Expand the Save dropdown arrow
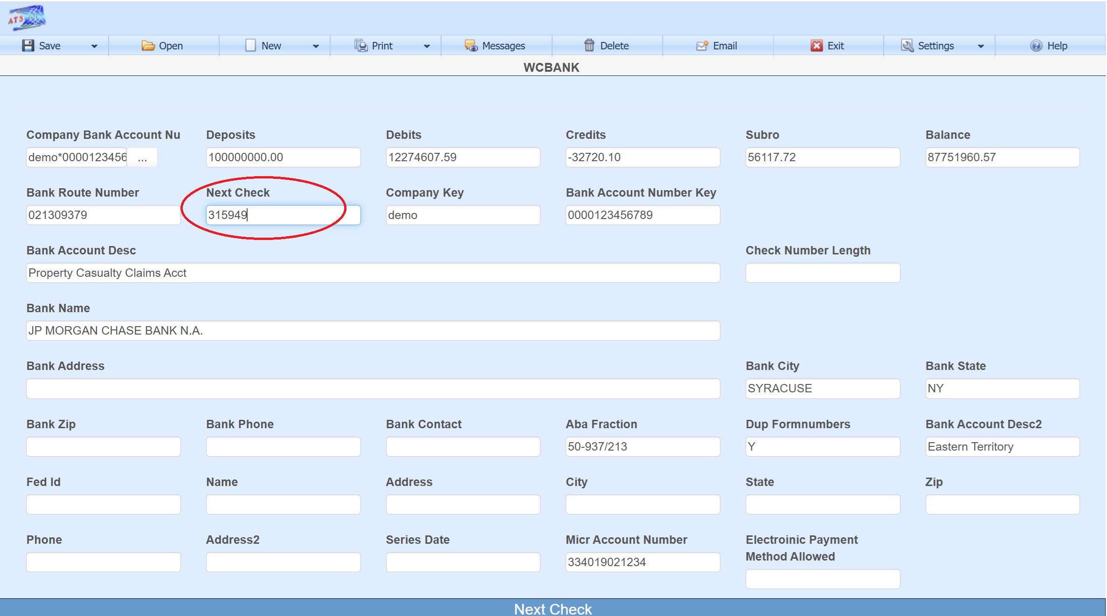 [x=94, y=46]
